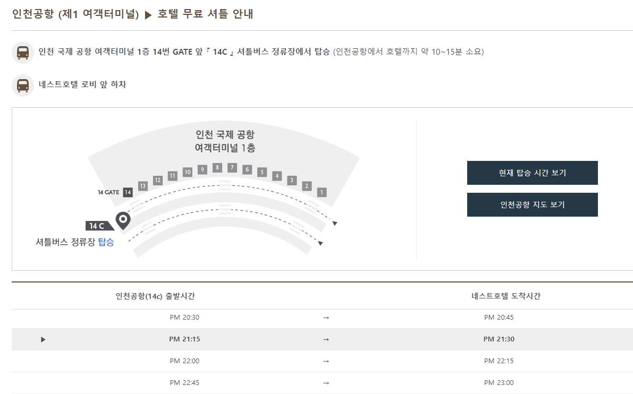Screen dimensions: 633x394
Task: Click gate marker 7 on the terminal map
Action: (232, 169)
